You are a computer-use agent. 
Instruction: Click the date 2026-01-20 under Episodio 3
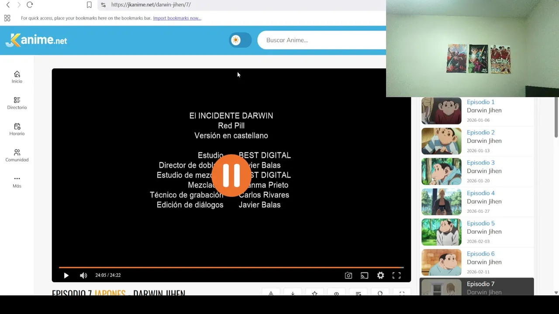(478, 181)
